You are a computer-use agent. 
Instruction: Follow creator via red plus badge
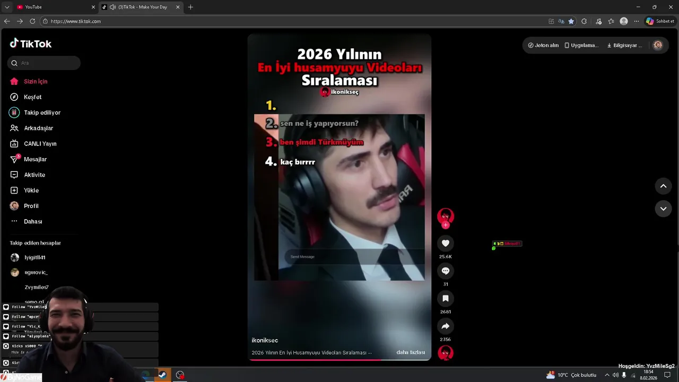coord(446,225)
